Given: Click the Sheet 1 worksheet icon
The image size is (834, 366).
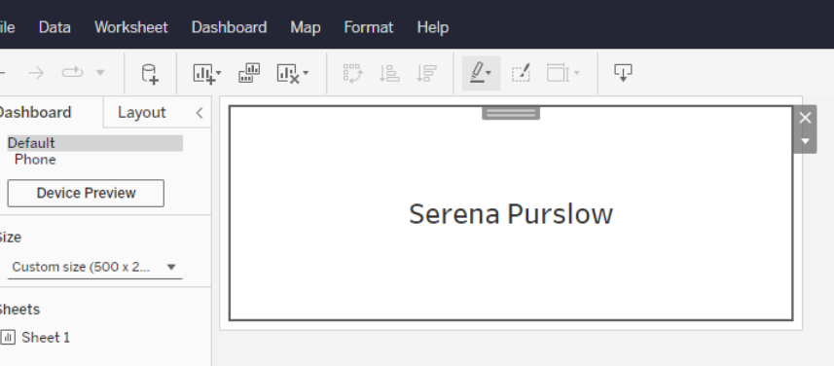Looking at the screenshot, I should (8, 337).
